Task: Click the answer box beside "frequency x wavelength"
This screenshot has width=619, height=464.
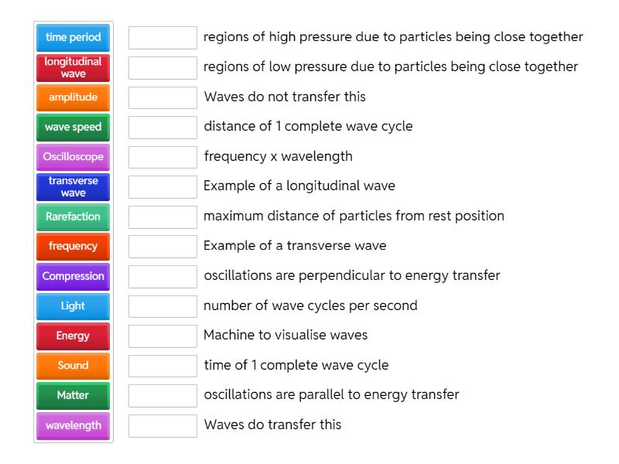Action: point(162,157)
